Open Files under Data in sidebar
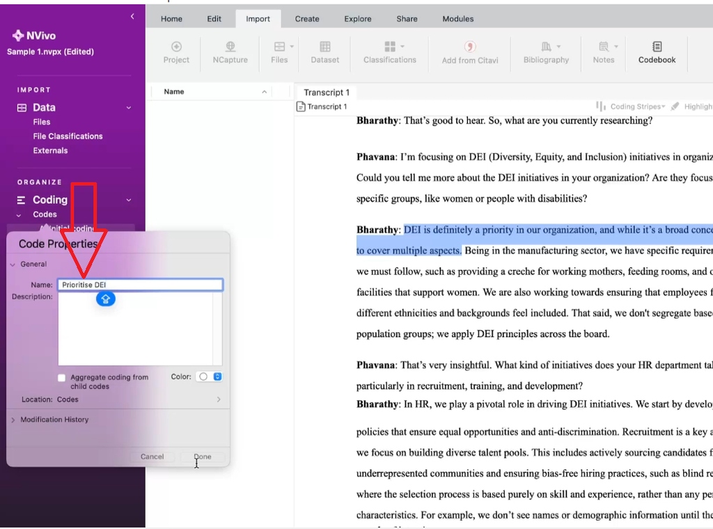 41,123
